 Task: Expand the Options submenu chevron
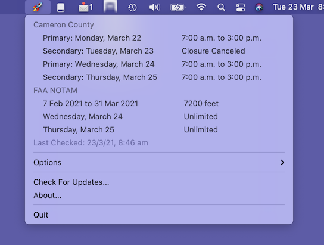click(x=282, y=163)
